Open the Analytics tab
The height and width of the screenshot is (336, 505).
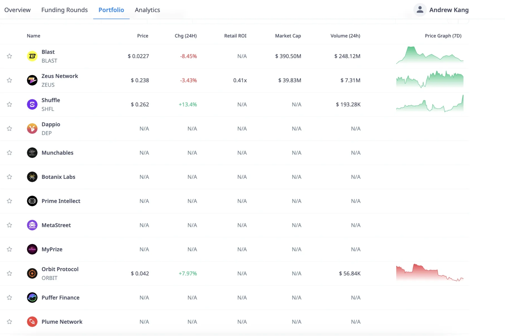pos(147,10)
